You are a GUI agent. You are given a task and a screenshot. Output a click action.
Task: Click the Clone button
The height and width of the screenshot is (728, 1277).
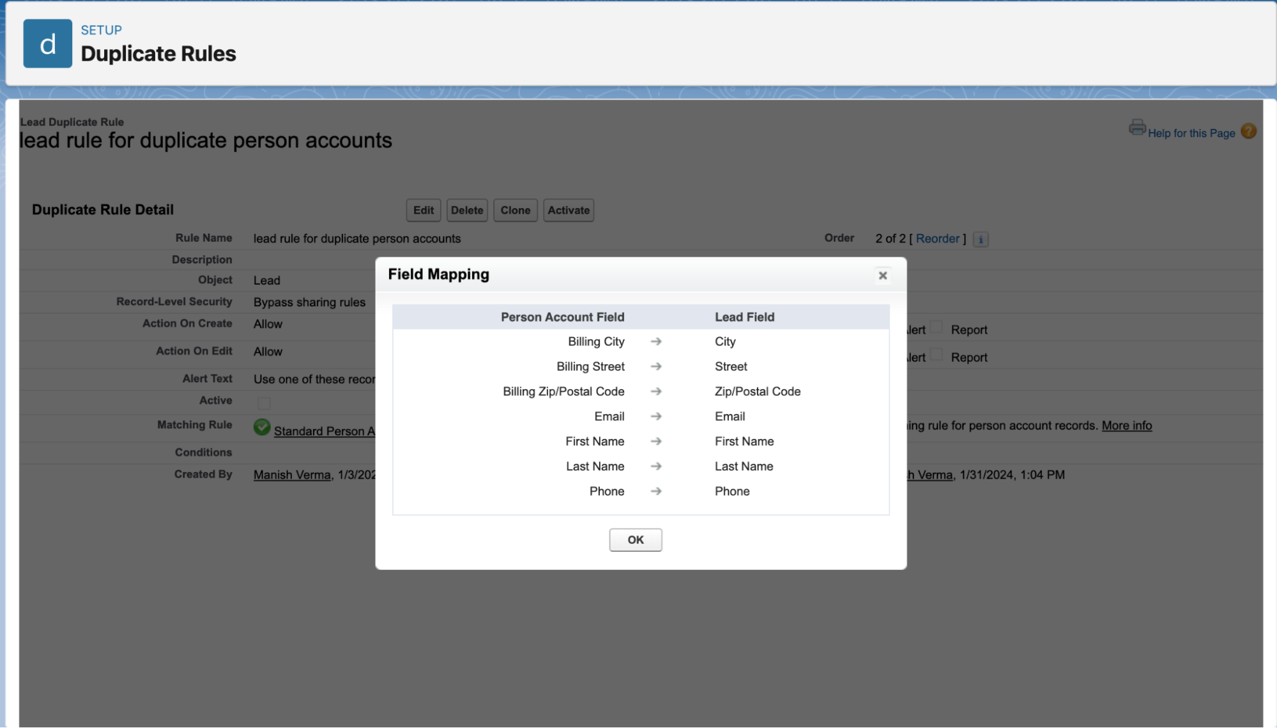pyautogui.click(x=515, y=211)
